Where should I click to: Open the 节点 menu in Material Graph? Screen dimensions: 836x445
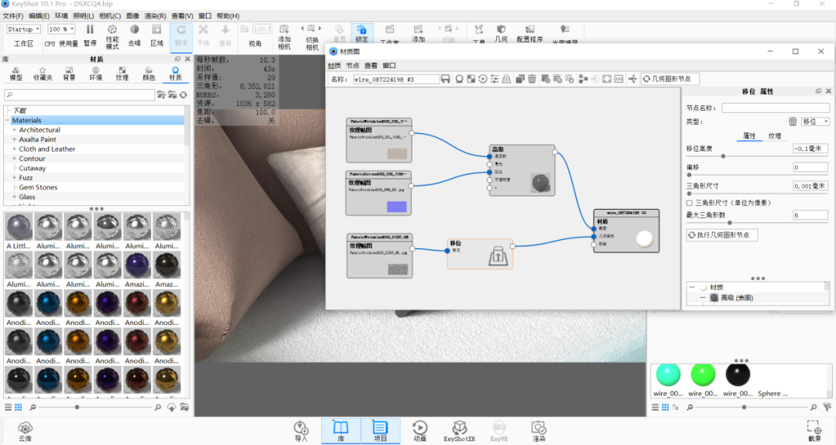[x=352, y=66]
